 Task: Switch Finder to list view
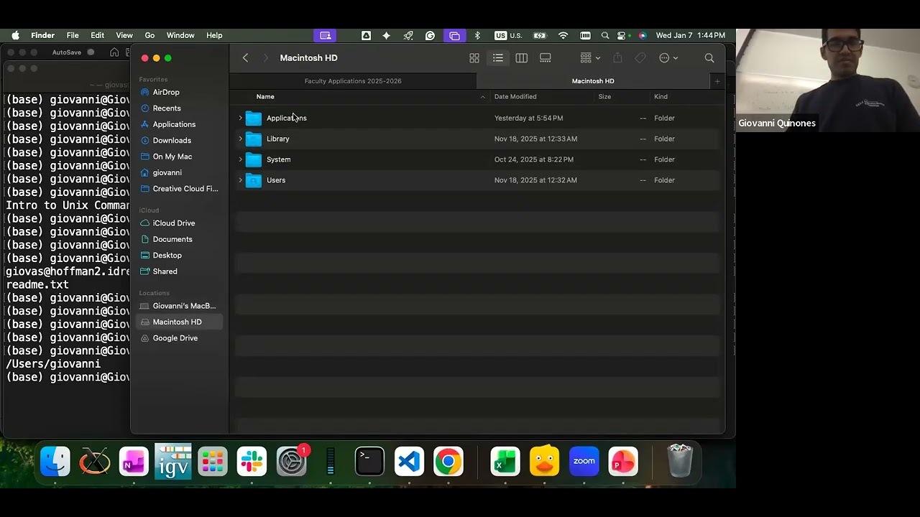click(498, 58)
